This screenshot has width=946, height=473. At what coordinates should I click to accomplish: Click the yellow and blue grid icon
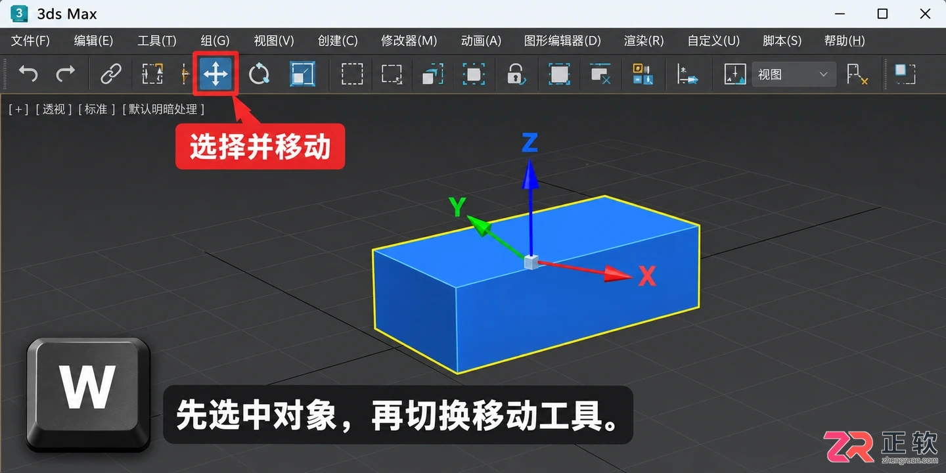tap(642, 74)
